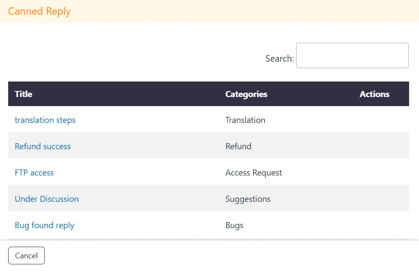Select the 'Access Request' category text
This screenshot has width=419, height=276.
click(253, 172)
